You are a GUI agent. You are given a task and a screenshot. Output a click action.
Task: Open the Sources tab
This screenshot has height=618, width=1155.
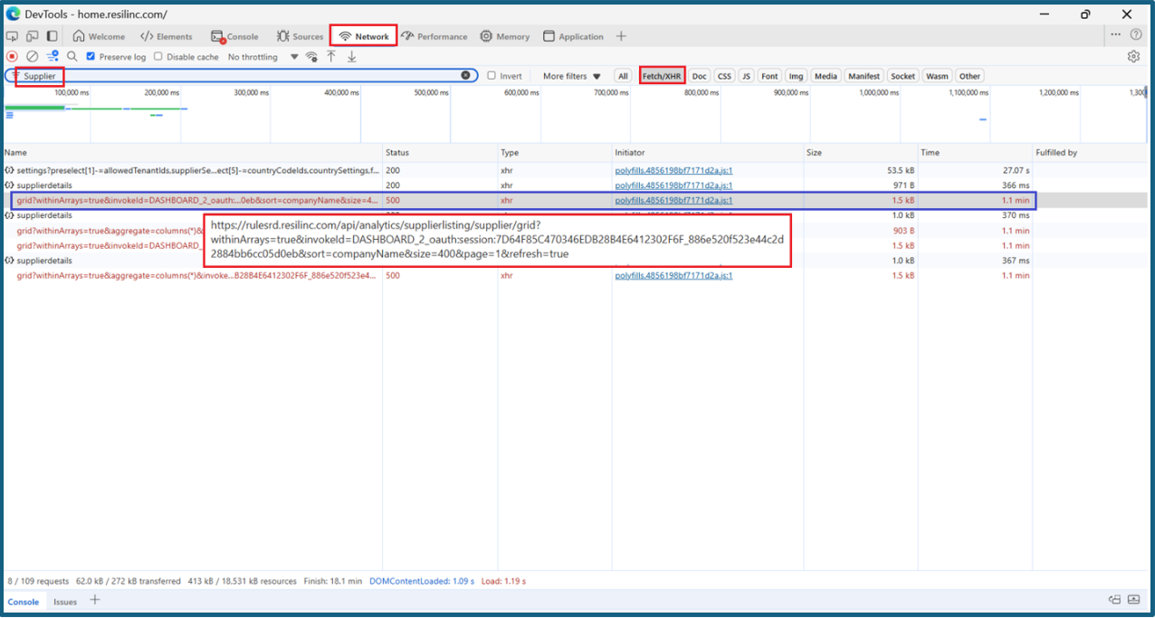pos(300,36)
